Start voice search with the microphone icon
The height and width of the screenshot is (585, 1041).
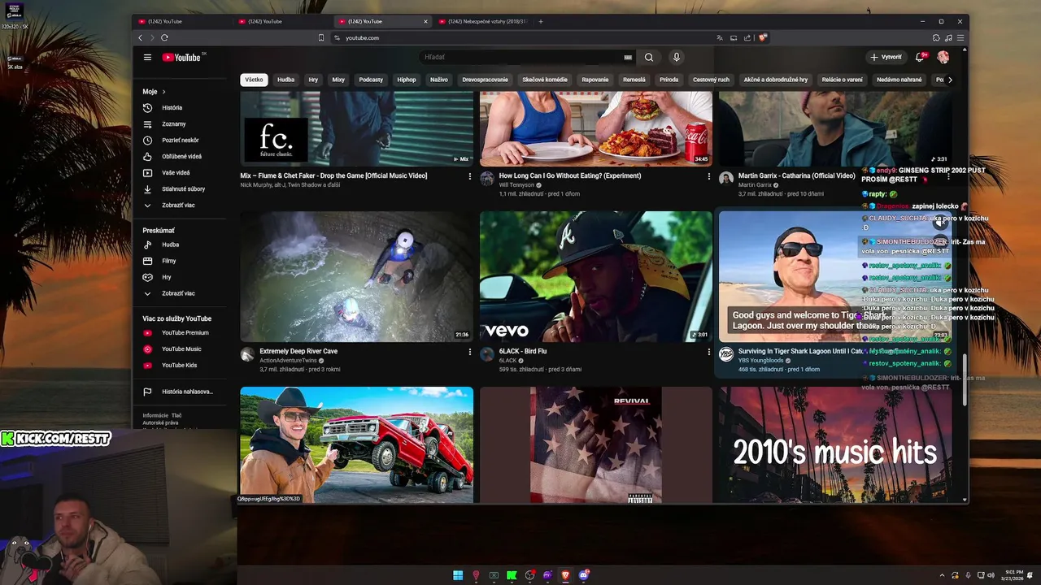coord(676,58)
